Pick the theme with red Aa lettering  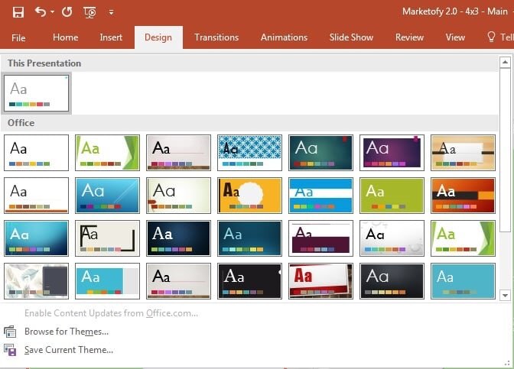click(x=320, y=280)
